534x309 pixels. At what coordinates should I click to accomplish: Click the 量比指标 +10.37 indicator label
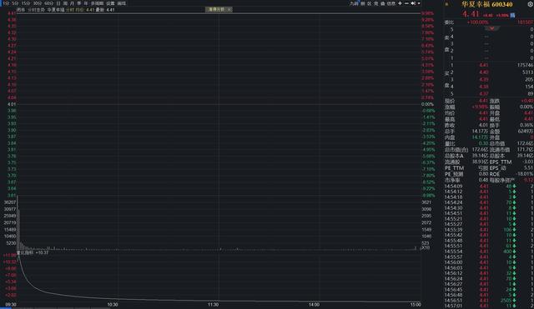click(x=33, y=253)
